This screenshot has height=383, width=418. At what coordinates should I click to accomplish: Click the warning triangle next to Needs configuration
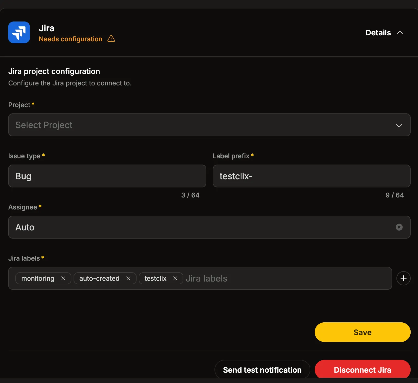[x=111, y=39]
